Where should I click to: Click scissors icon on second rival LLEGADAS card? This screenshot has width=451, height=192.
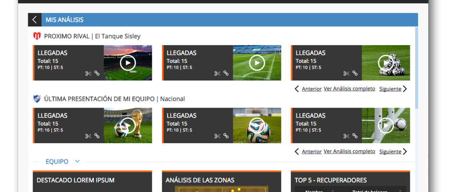click(x=217, y=73)
